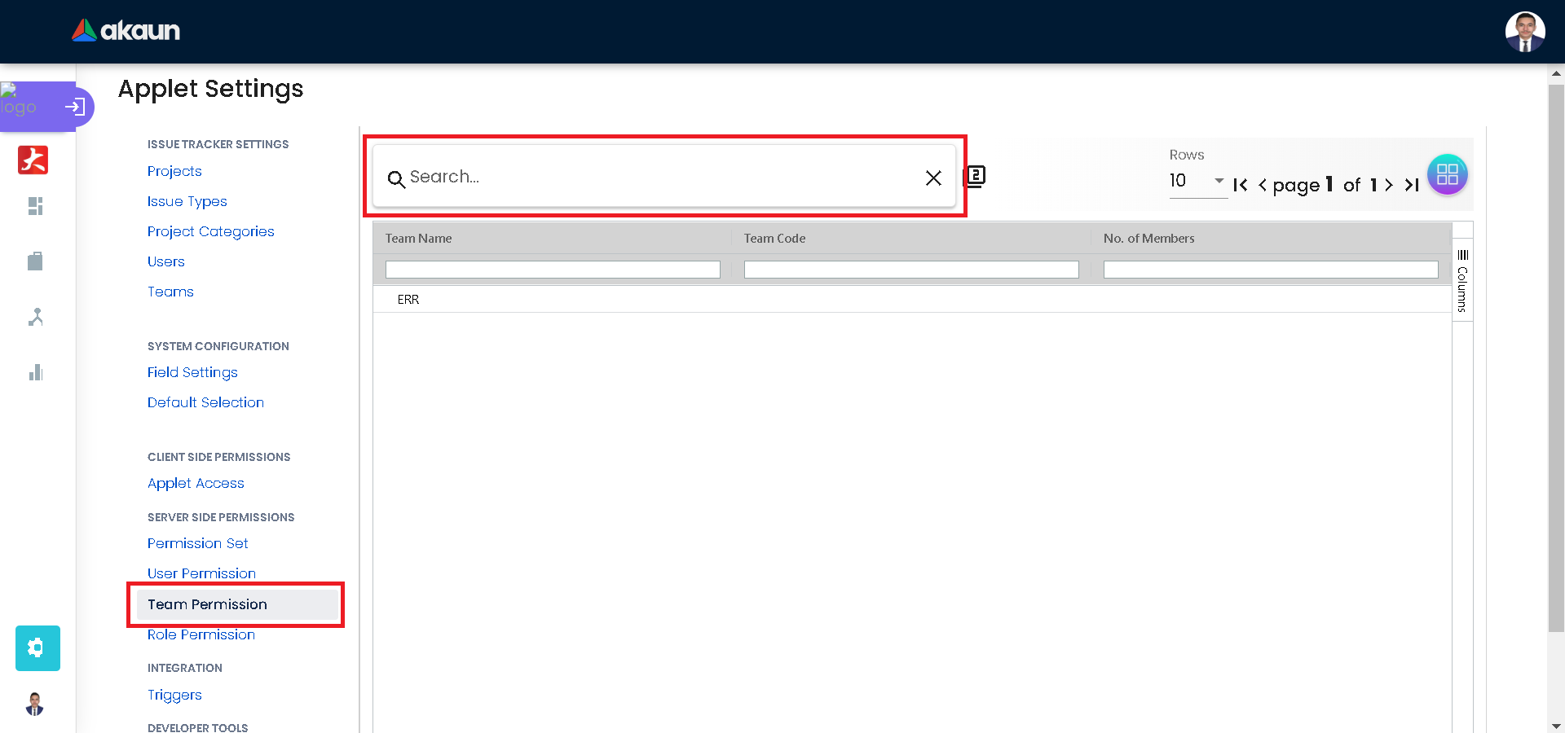
Task: Click the Search input field
Action: point(664,177)
